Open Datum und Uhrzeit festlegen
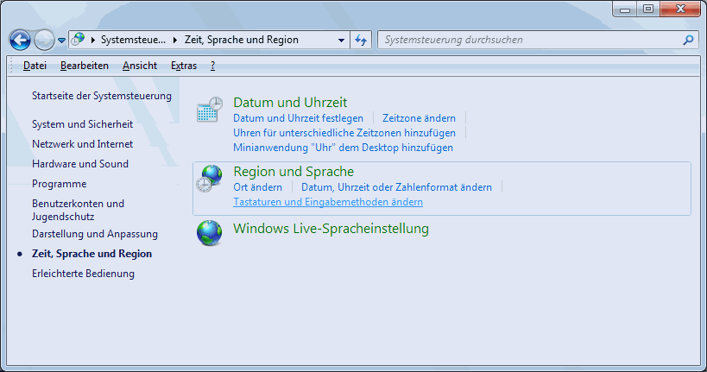This screenshot has height=372, width=707. tap(298, 118)
